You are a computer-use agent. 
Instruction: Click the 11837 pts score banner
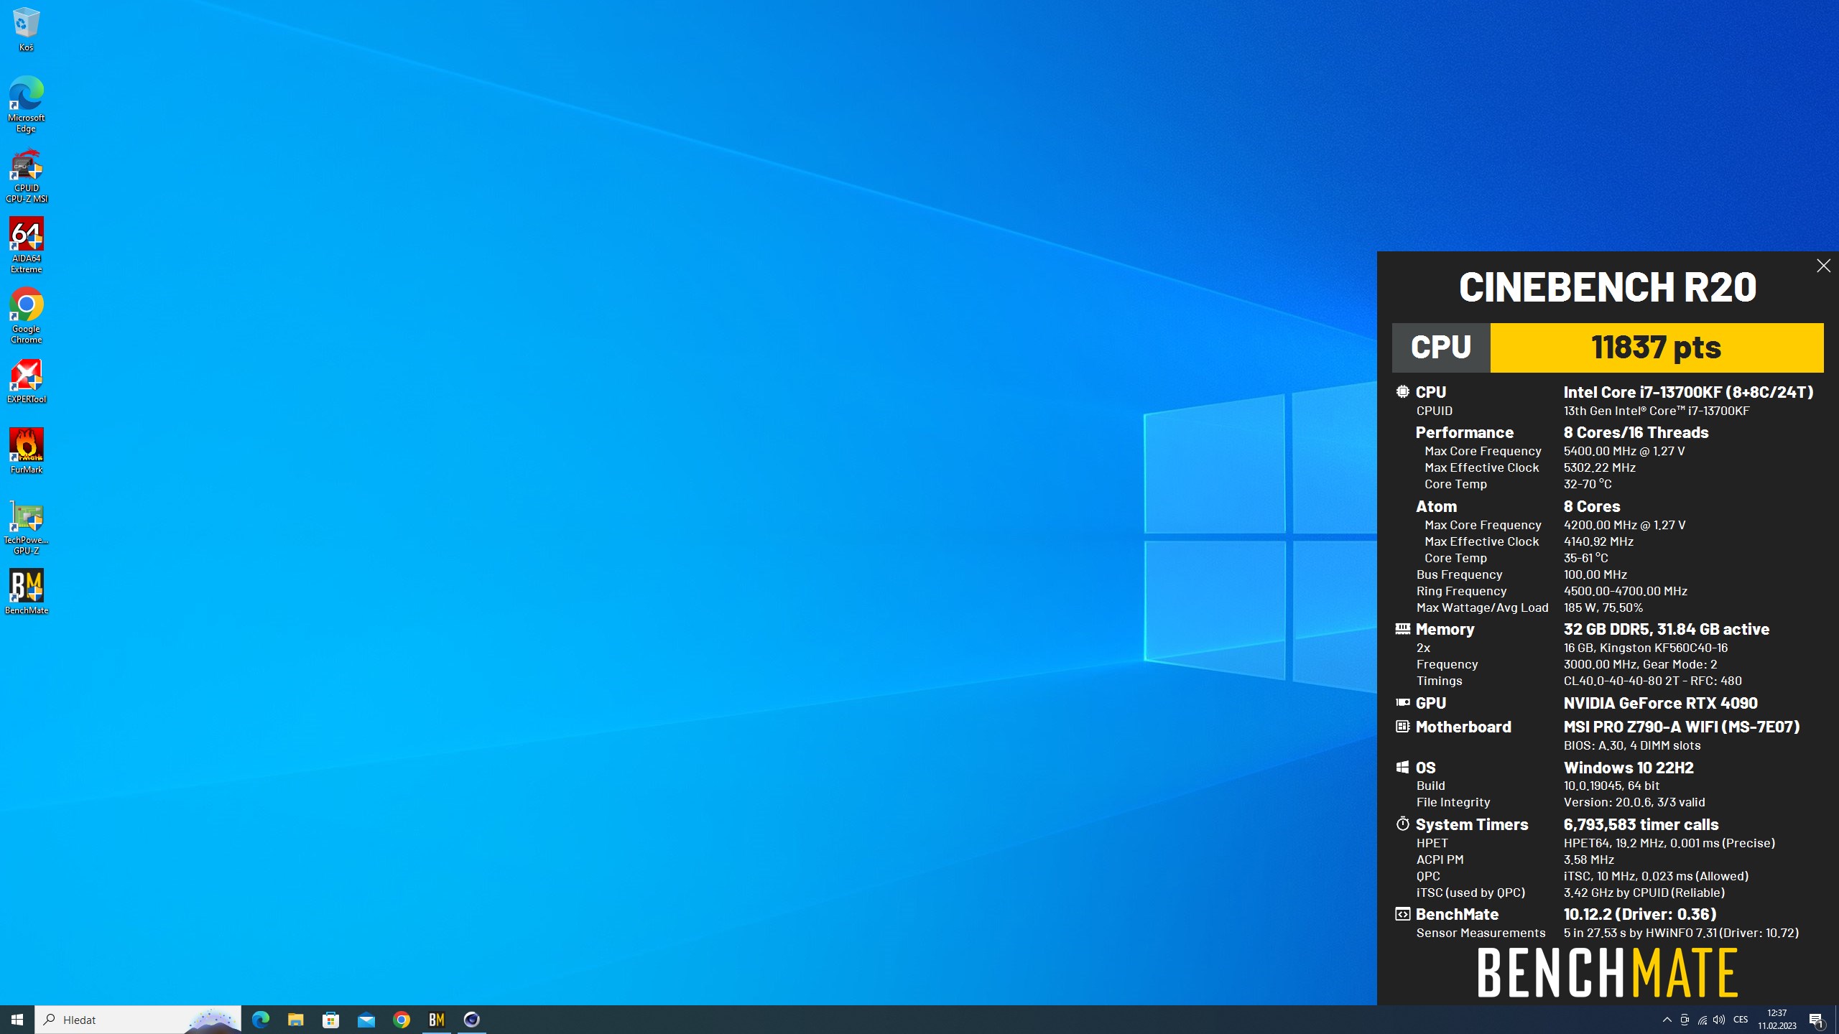click(x=1657, y=348)
